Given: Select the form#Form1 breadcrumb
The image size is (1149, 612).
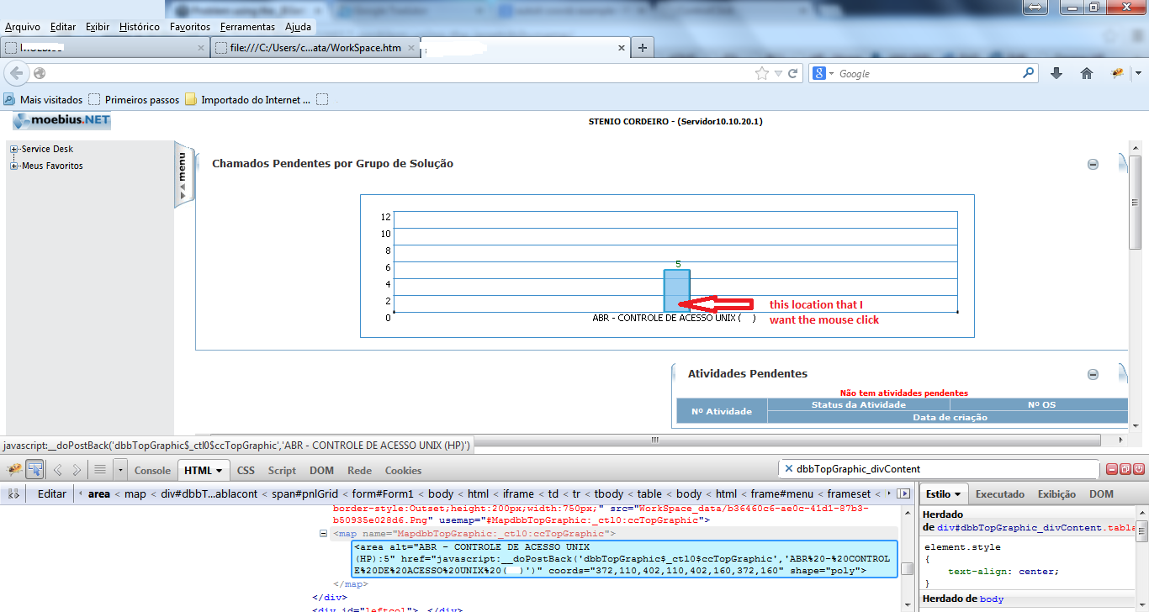Looking at the screenshot, I should [x=384, y=494].
